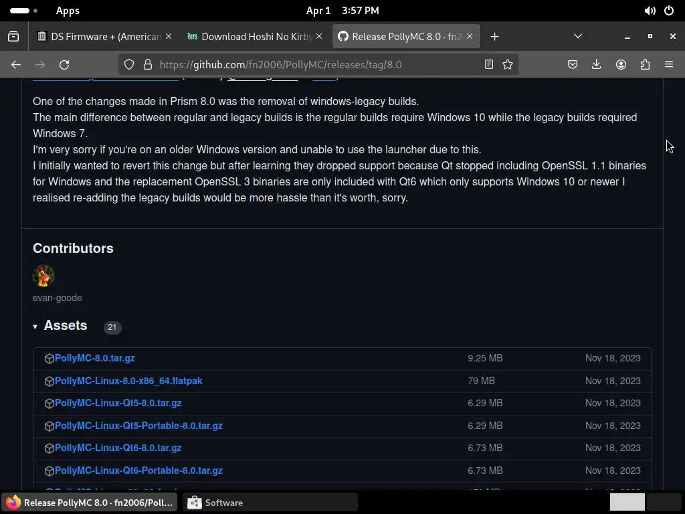The height and width of the screenshot is (514, 685).
Task: Close the Release PollyMC 8.0 tab
Action: tap(470, 36)
